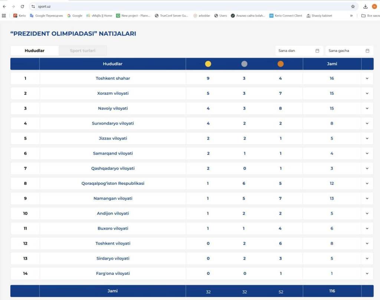Viewport: 380px width, 300px height.
Task: Click the site info icon in address bar
Action: coord(33,6)
